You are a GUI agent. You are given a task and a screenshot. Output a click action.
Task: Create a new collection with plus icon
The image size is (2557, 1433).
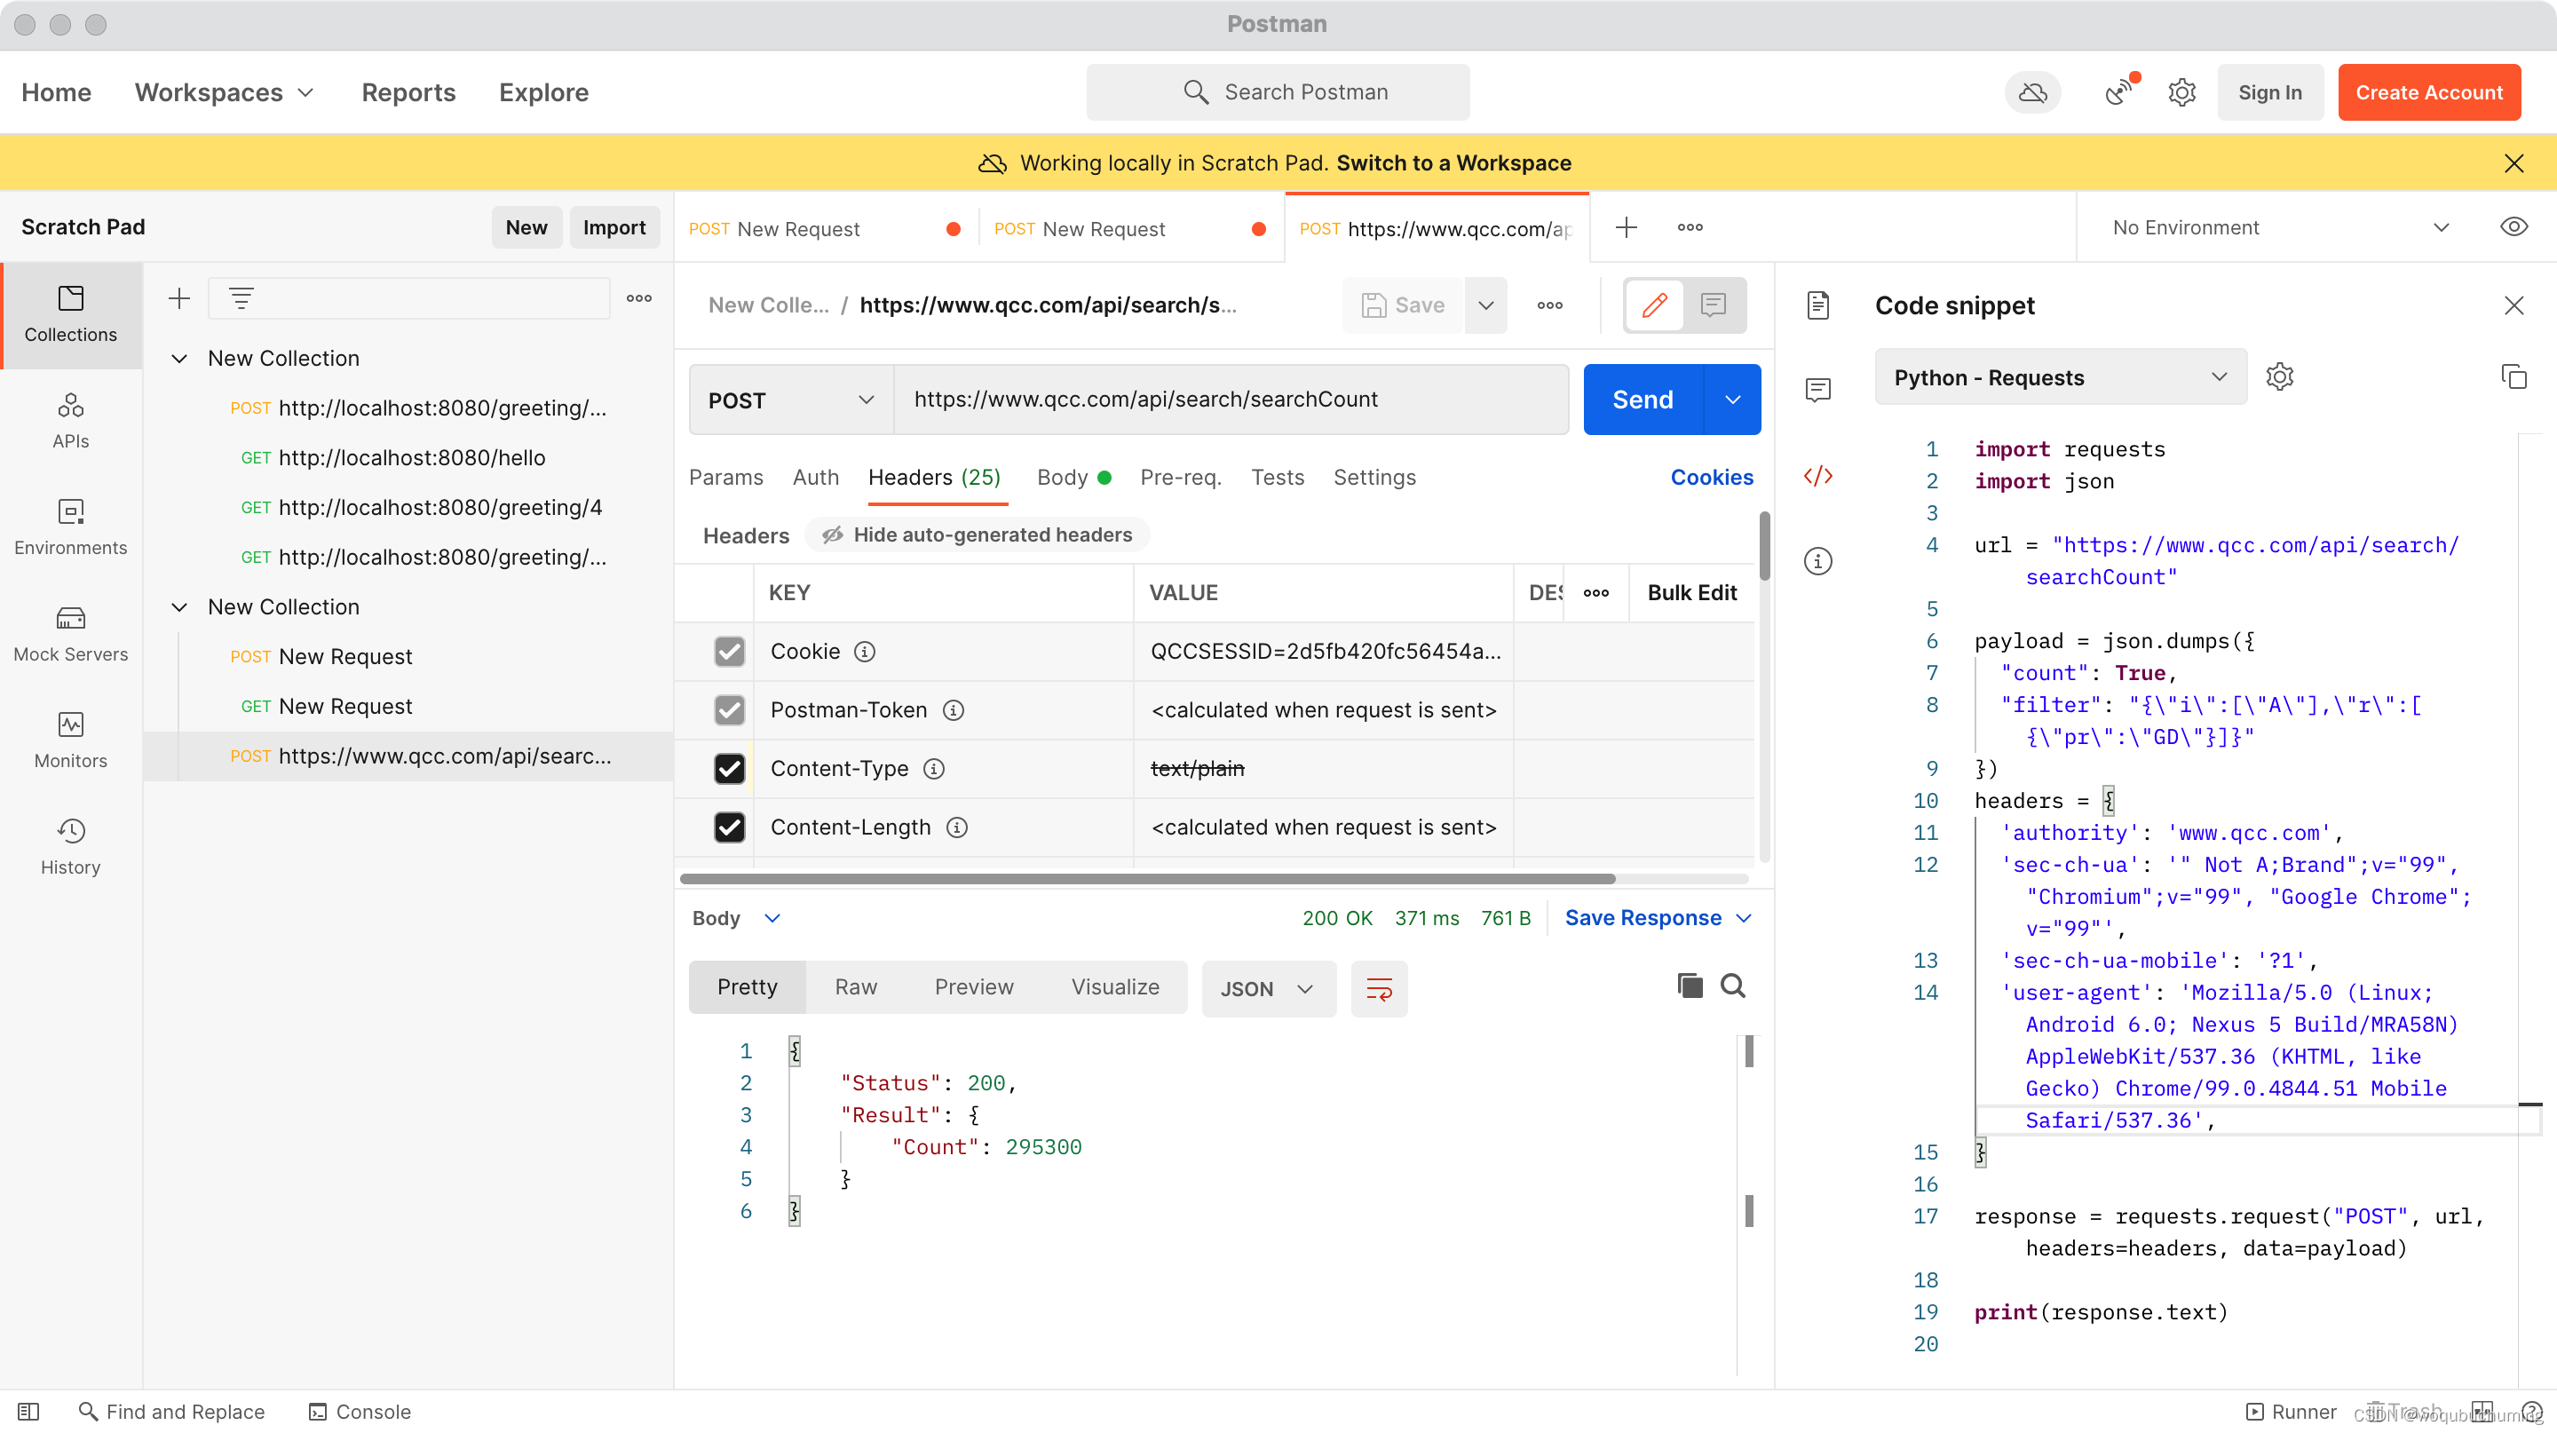[179, 297]
